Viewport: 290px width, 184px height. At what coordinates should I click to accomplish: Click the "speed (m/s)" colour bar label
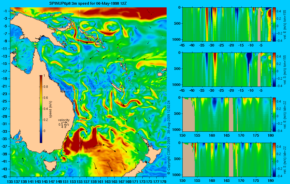[51, 109]
